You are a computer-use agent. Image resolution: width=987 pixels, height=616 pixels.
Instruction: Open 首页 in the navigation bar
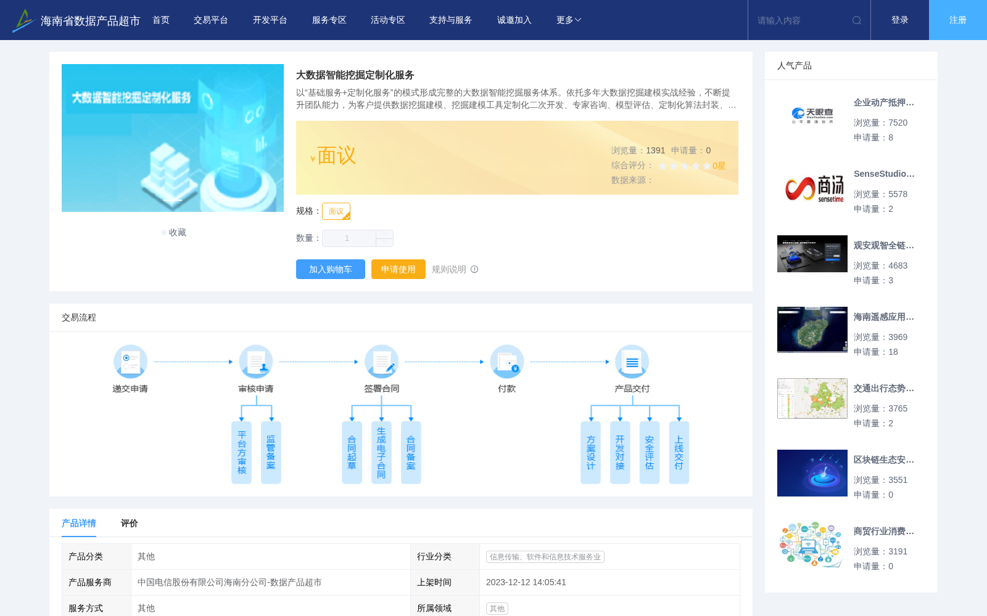[161, 20]
